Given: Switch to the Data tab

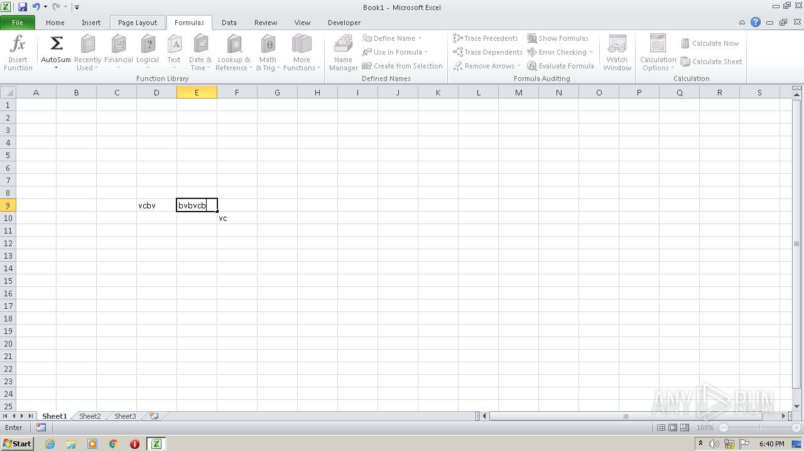Looking at the screenshot, I should pos(229,23).
